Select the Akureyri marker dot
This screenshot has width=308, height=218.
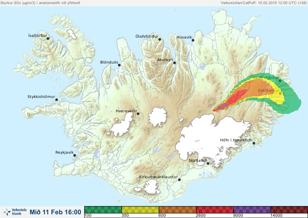[175, 63]
